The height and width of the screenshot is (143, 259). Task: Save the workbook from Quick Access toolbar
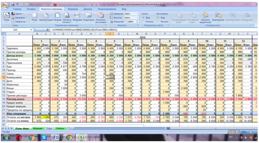pyautogui.click(x=13, y=4)
